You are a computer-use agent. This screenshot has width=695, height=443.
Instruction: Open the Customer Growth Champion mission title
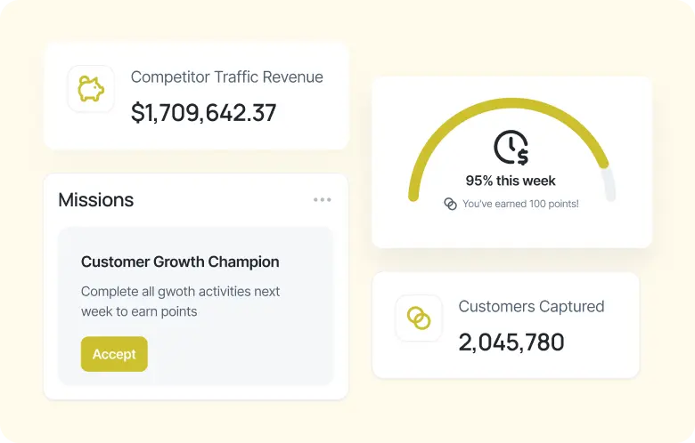(180, 262)
